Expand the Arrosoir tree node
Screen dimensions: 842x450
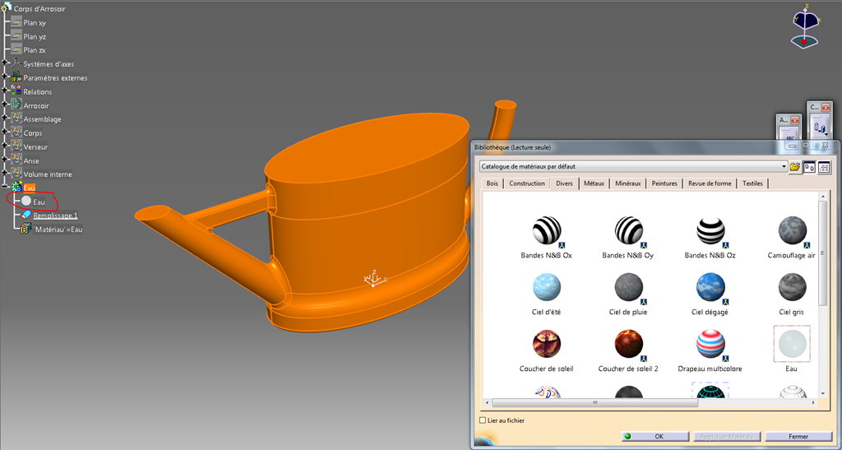click(x=4, y=105)
